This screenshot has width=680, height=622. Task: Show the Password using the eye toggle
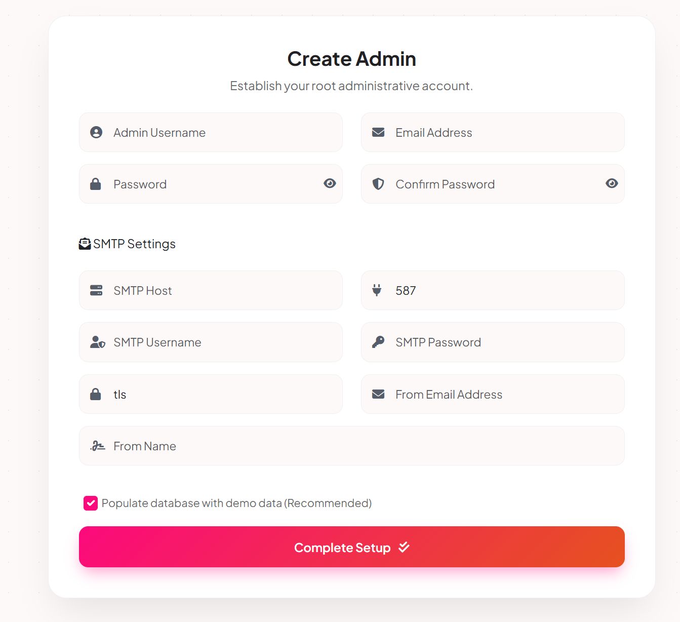(x=330, y=184)
